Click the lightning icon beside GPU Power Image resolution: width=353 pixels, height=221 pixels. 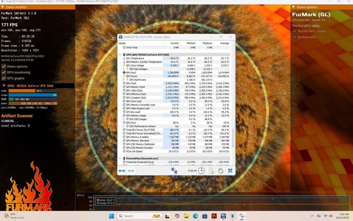(124, 76)
